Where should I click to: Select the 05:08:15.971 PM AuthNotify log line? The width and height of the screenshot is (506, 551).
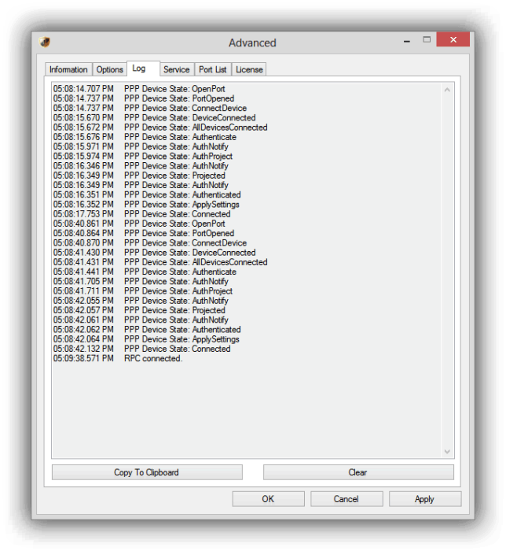141,146
